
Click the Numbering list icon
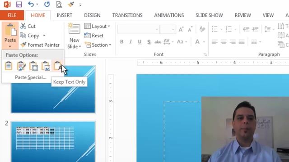tap(228, 29)
